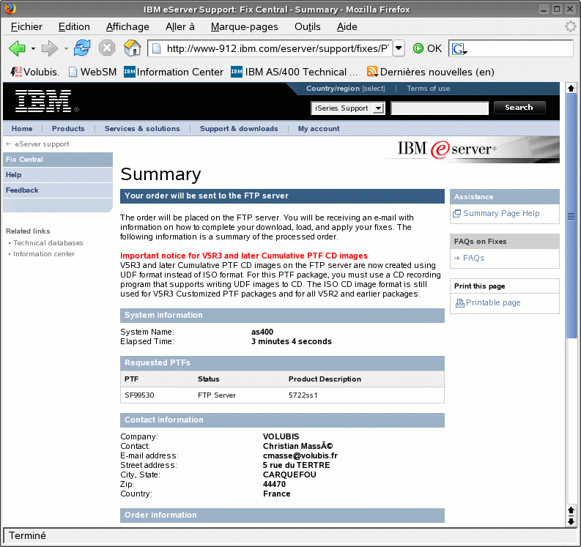Click the 5722ss1 product description cell
Screen dimensions: 581x547
point(303,395)
